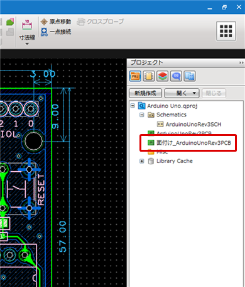
Task: Open the window list panel icon
Action: click(x=190, y=76)
